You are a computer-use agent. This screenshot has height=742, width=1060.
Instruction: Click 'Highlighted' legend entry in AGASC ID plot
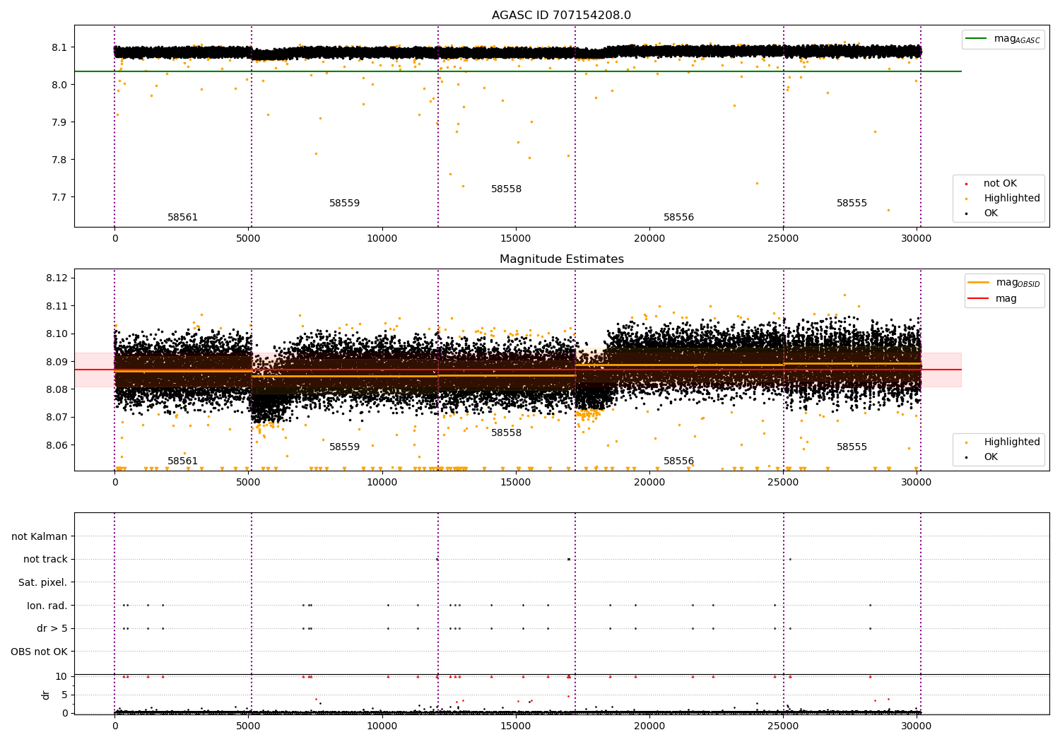(1012, 199)
